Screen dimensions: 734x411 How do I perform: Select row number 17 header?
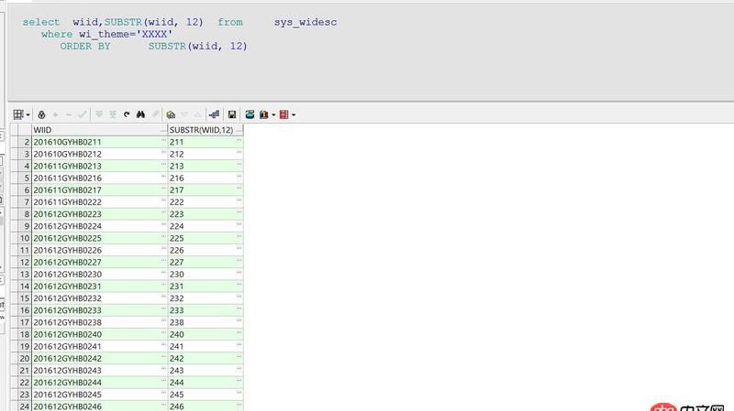[25, 322]
